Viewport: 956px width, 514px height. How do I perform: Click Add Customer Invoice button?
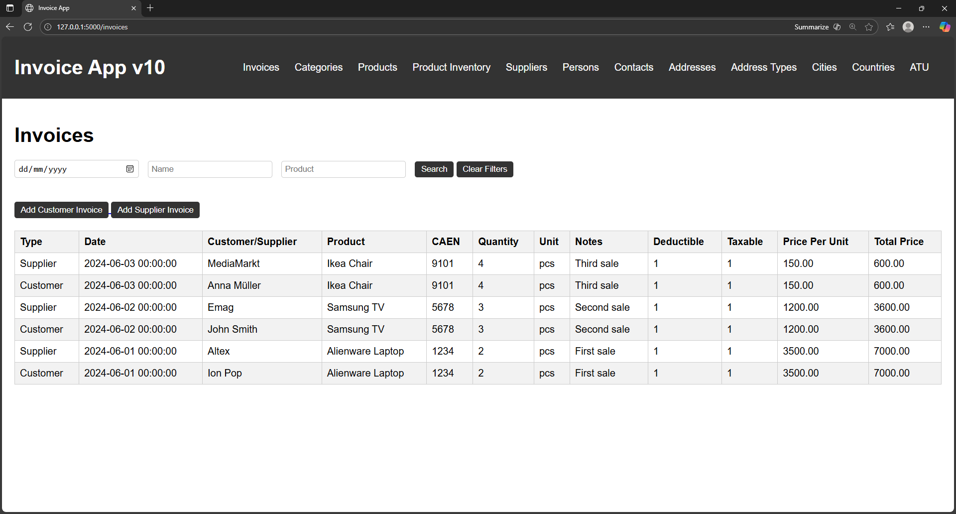pyautogui.click(x=61, y=210)
